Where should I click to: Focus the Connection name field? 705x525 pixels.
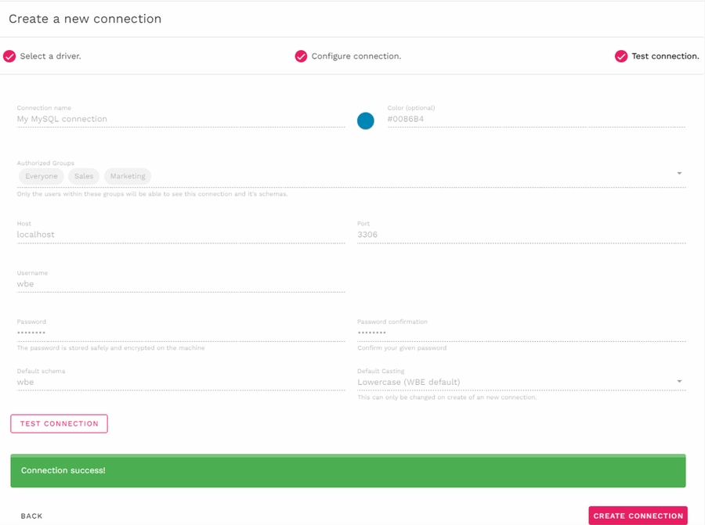point(180,119)
